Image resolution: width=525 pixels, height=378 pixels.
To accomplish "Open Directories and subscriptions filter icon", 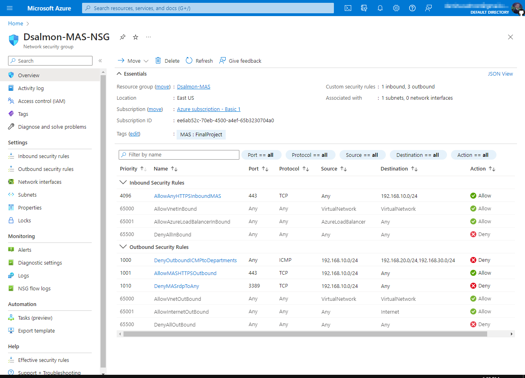I will [x=364, y=8].
